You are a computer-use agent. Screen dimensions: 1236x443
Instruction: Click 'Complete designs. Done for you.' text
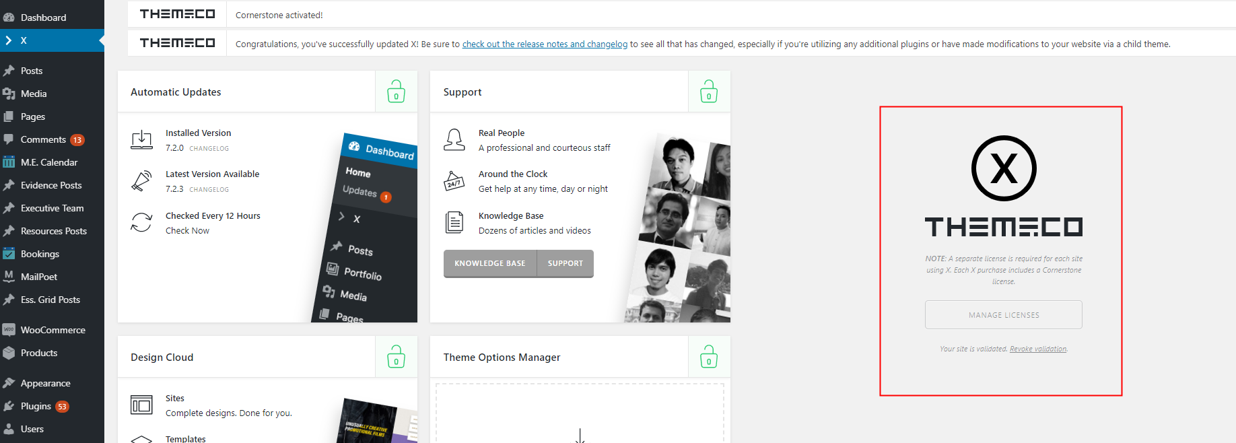point(229,413)
